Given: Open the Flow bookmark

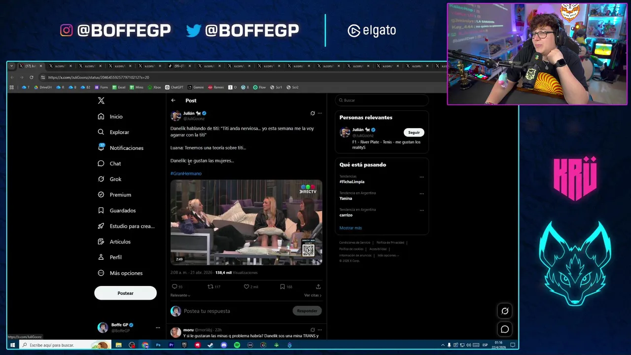Looking at the screenshot, I should 259,87.
